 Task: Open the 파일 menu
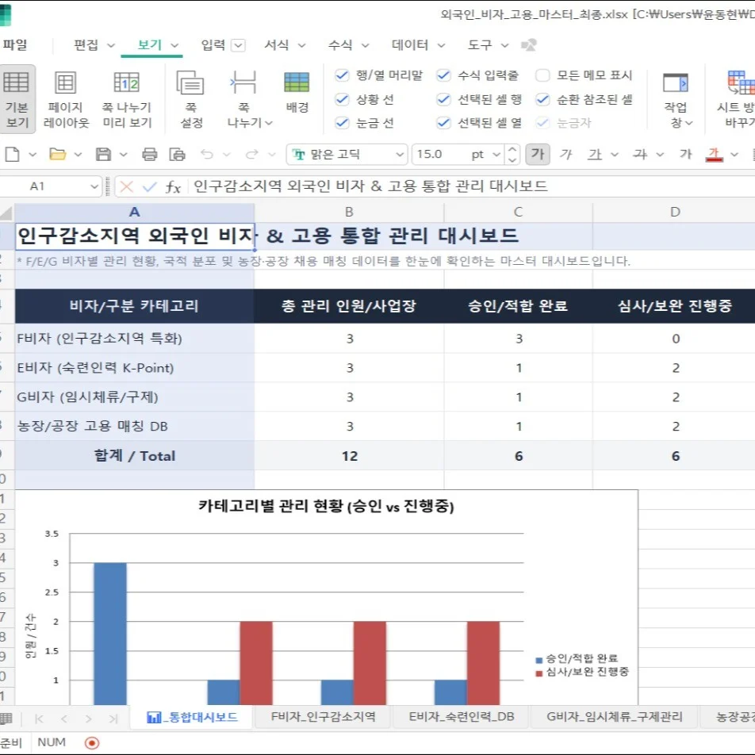(15, 44)
